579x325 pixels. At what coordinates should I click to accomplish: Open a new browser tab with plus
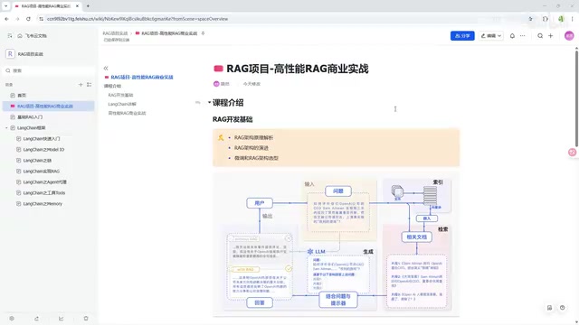tap(88, 6)
